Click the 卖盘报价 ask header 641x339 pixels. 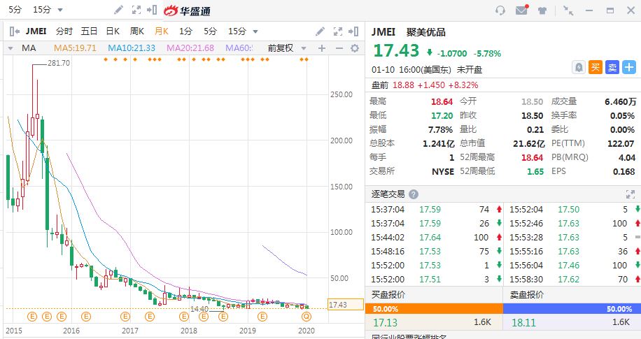[527, 295]
